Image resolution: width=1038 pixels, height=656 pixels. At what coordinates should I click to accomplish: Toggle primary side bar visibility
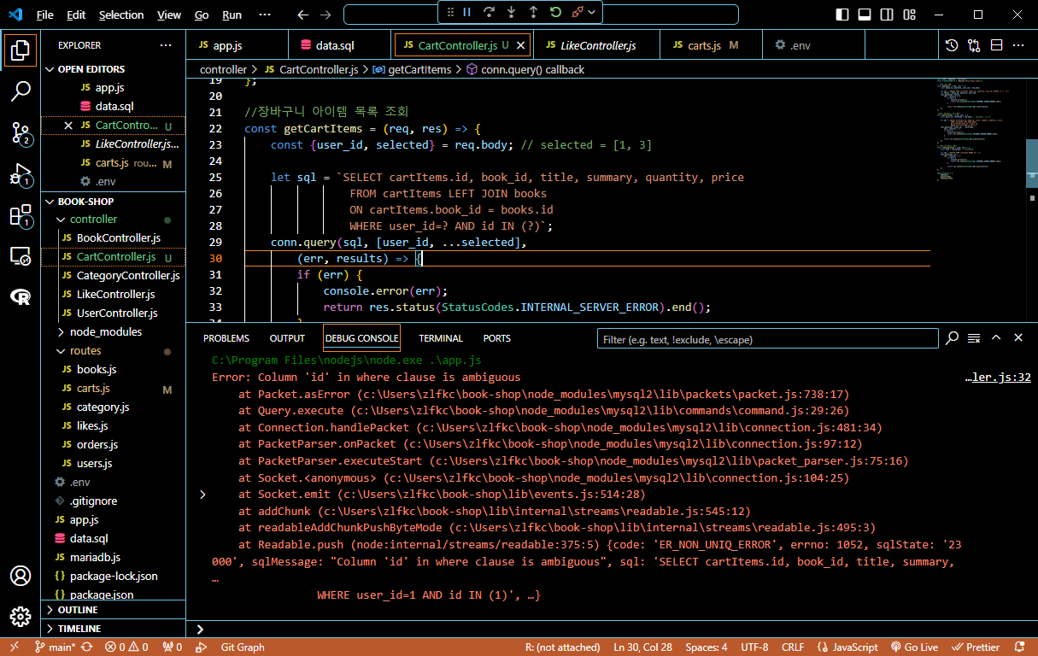pyautogui.click(x=842, y=15)
